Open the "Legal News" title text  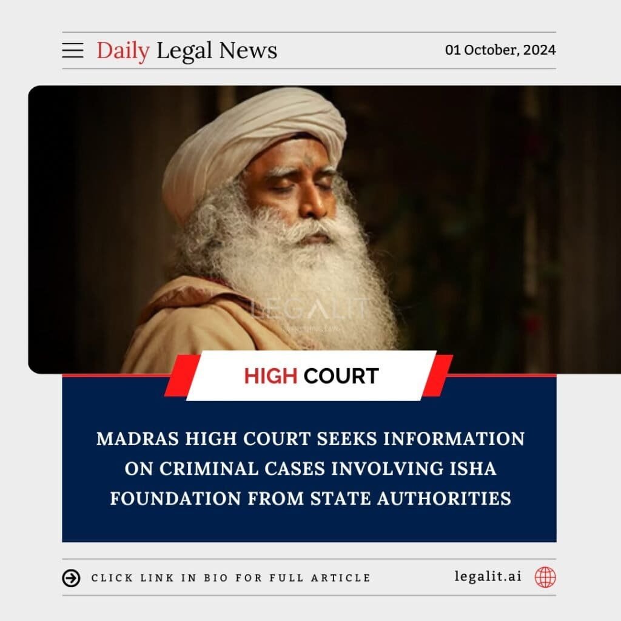[217, 51]
